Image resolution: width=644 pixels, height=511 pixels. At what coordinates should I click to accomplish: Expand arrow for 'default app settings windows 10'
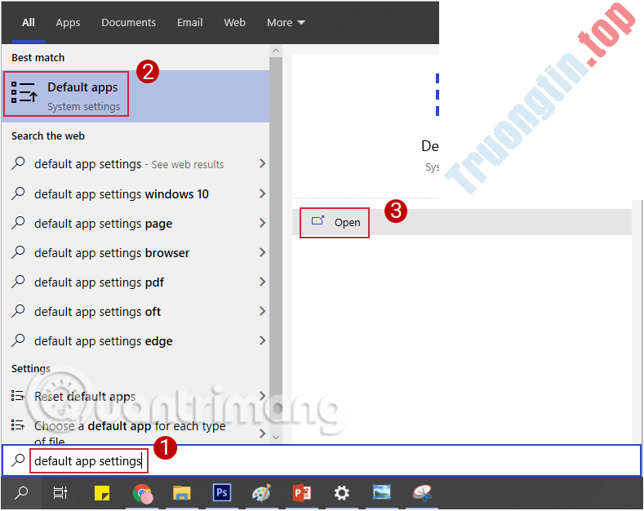(262, 193)
